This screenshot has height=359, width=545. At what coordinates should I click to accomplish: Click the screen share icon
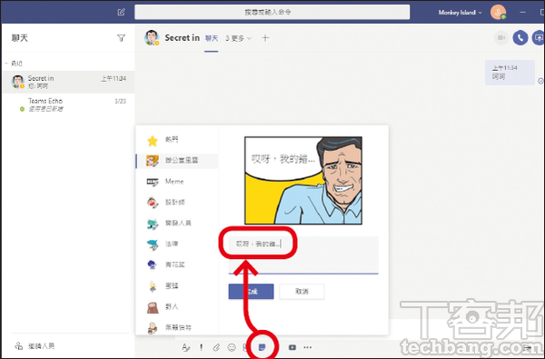539,38
